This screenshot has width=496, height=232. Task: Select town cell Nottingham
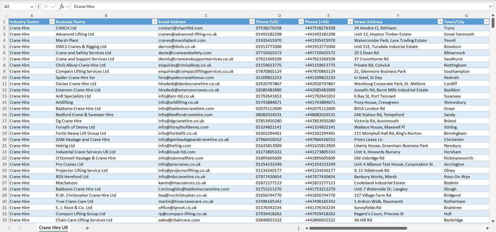466,65
